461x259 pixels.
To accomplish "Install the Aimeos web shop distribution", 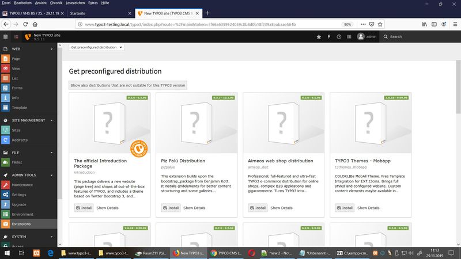I will tap(258, 208).
